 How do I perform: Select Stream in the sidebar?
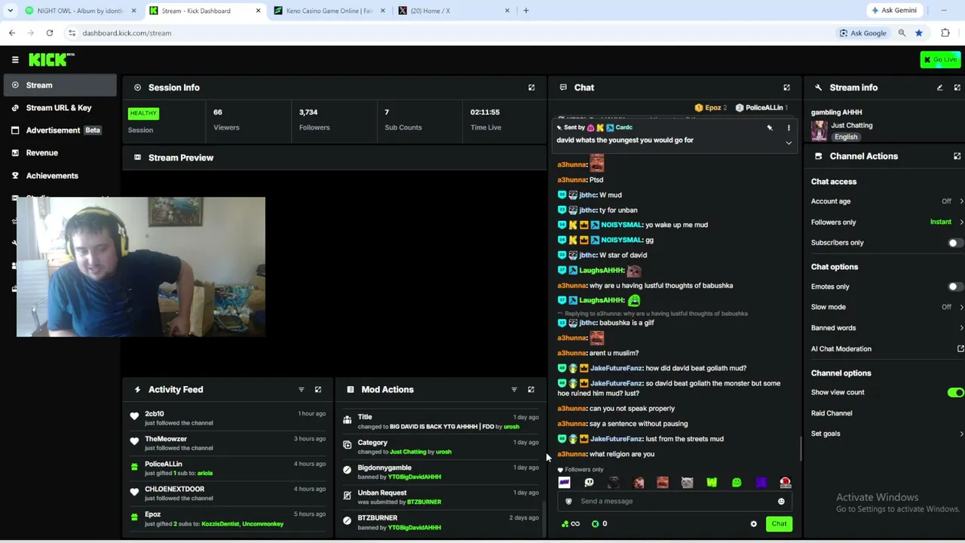click(59, 85)
